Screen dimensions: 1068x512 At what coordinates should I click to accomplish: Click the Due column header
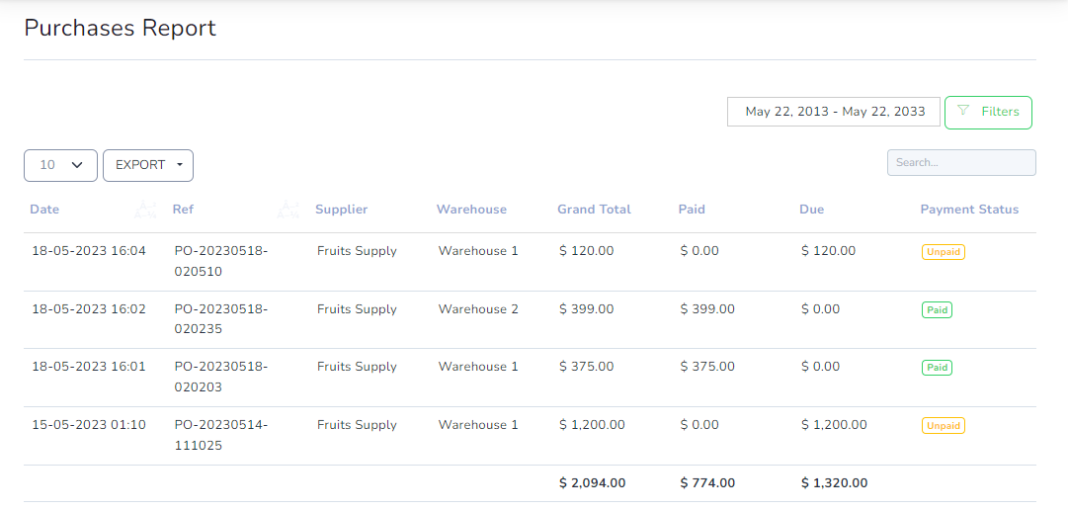(x=811, y=210)
